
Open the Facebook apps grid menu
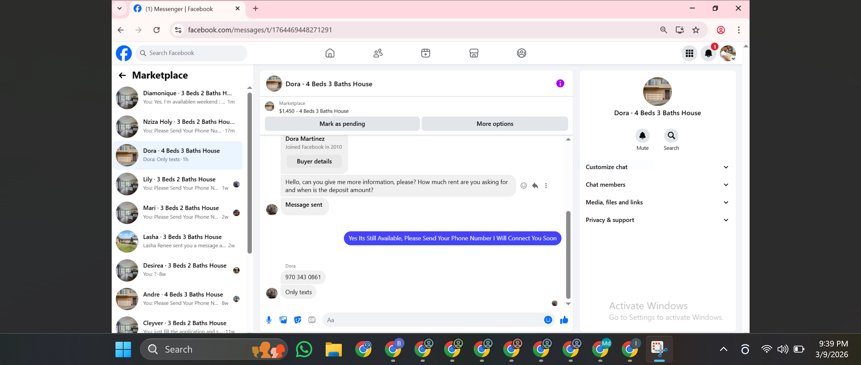[x=689, y=53]
